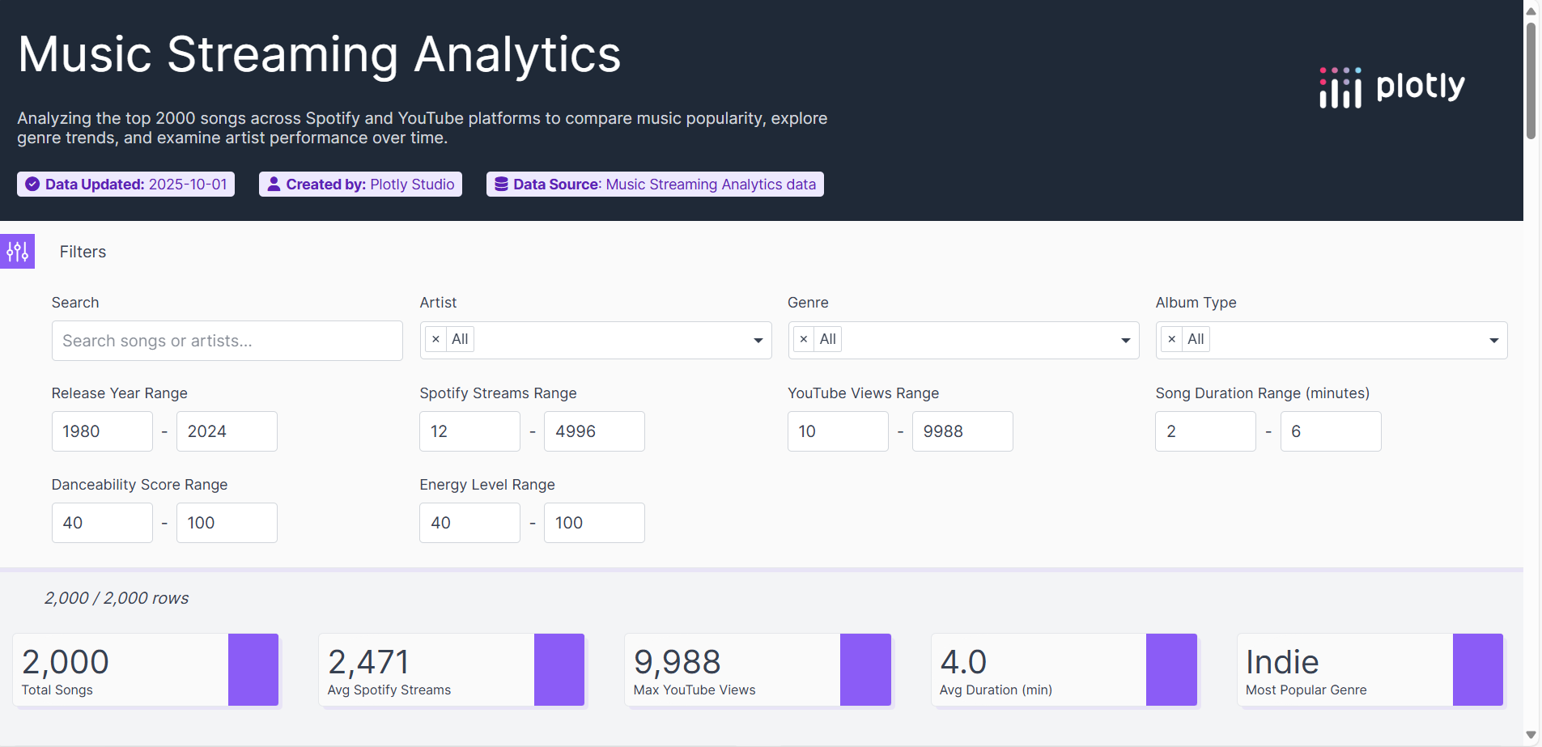Click the scrollbar down arrow

[1531, 736]
